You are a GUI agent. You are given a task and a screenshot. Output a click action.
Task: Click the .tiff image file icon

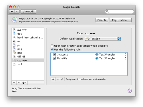pyautogui.click(x=14, y=57)
